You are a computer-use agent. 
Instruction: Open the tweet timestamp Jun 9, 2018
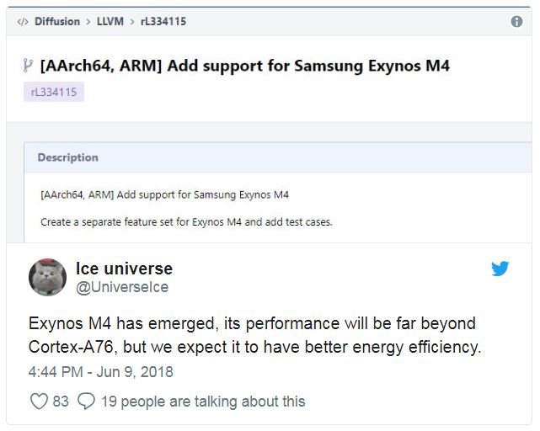(101, 371)
